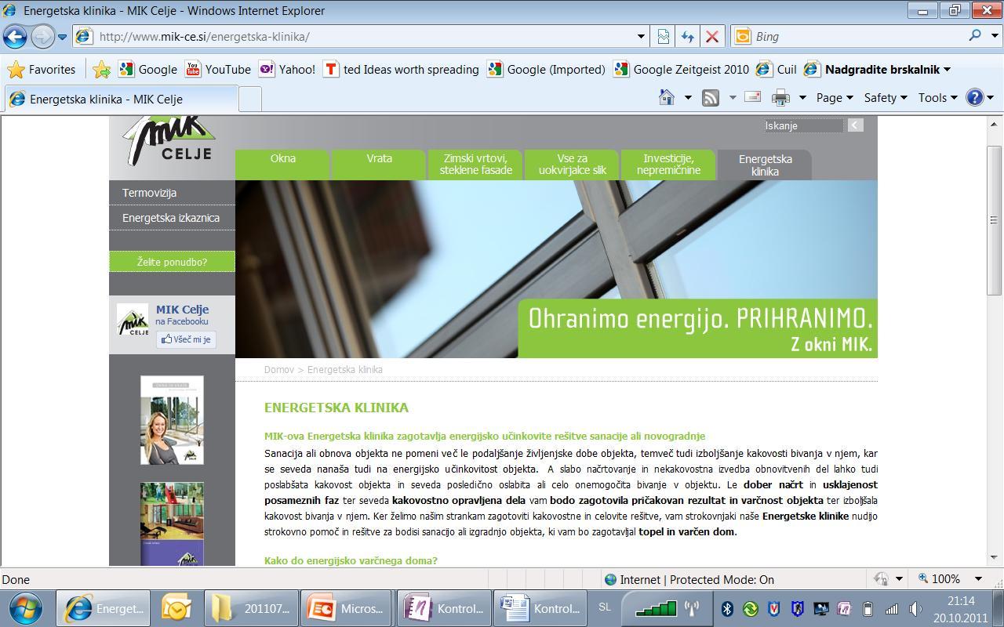Open the Okna navigation tab

[x=283, y=164]
